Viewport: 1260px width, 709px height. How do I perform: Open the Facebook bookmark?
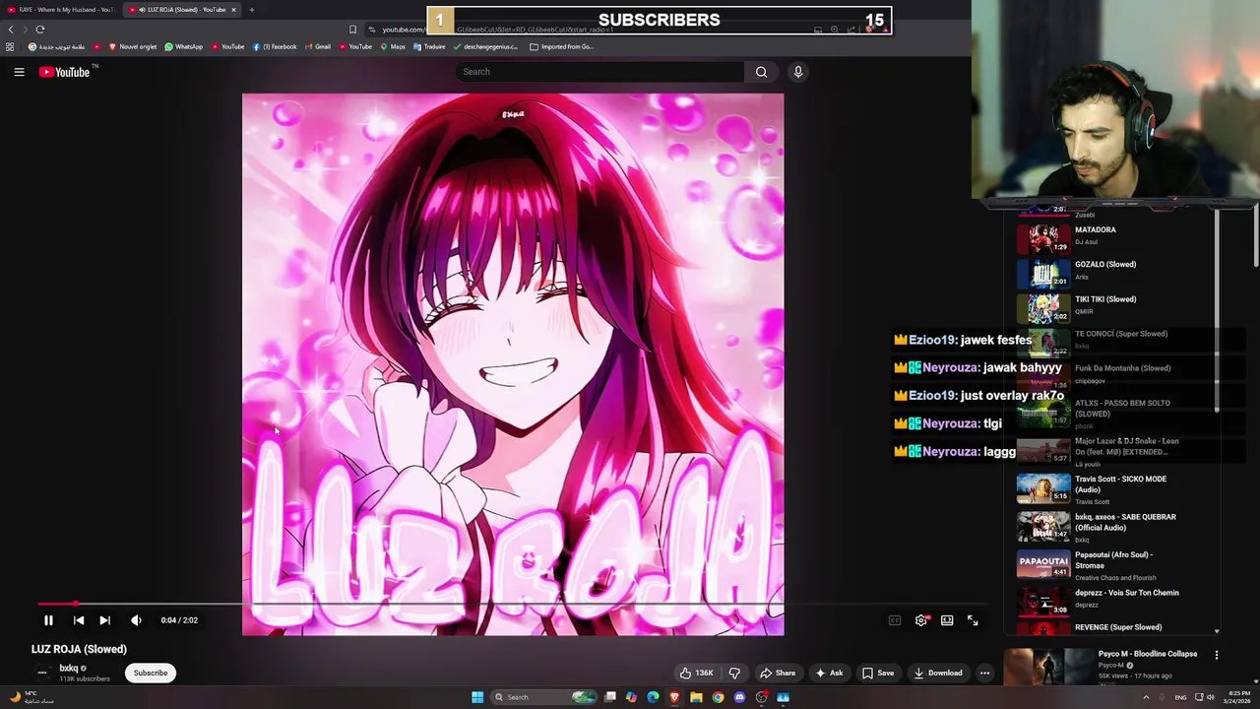pos(275,46)
